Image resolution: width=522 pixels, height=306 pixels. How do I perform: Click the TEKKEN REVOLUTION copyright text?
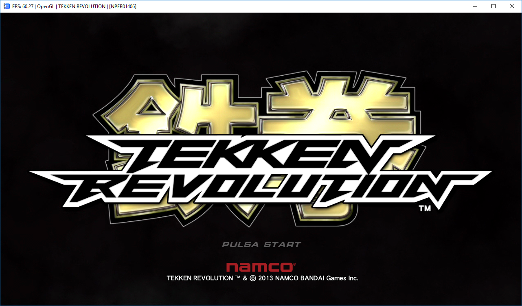[262, 278]
